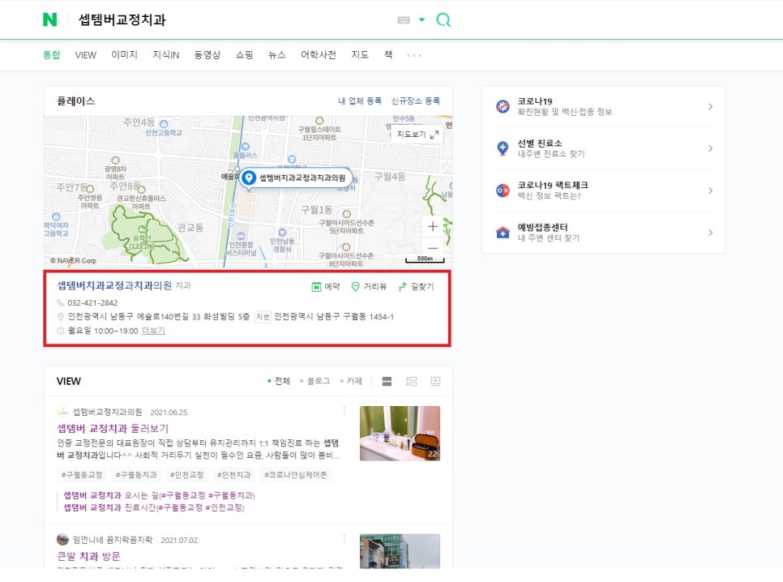
Task: Open options menu for 셉템버 교정치과 둘러보기 post
Action: pyautogui.click(x=344, y=412)
